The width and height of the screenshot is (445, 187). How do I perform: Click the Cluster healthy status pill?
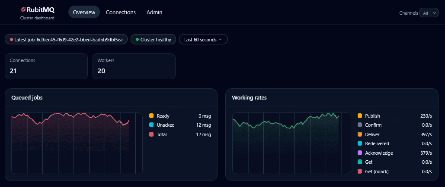(153, 40)
